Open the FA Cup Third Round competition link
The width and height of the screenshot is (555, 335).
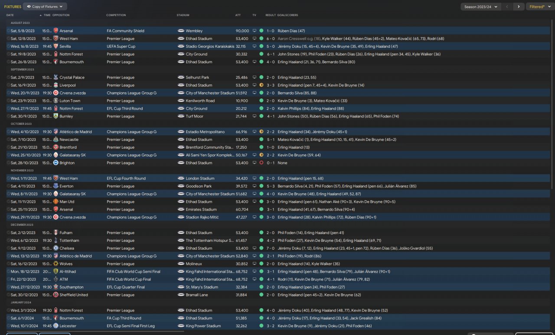(x=124, y=318)
